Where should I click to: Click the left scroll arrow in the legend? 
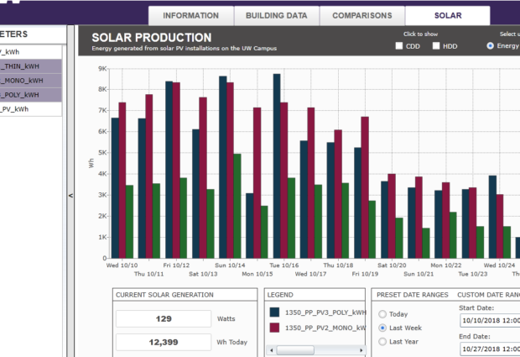pyautogui.click(x=270, y=350)
